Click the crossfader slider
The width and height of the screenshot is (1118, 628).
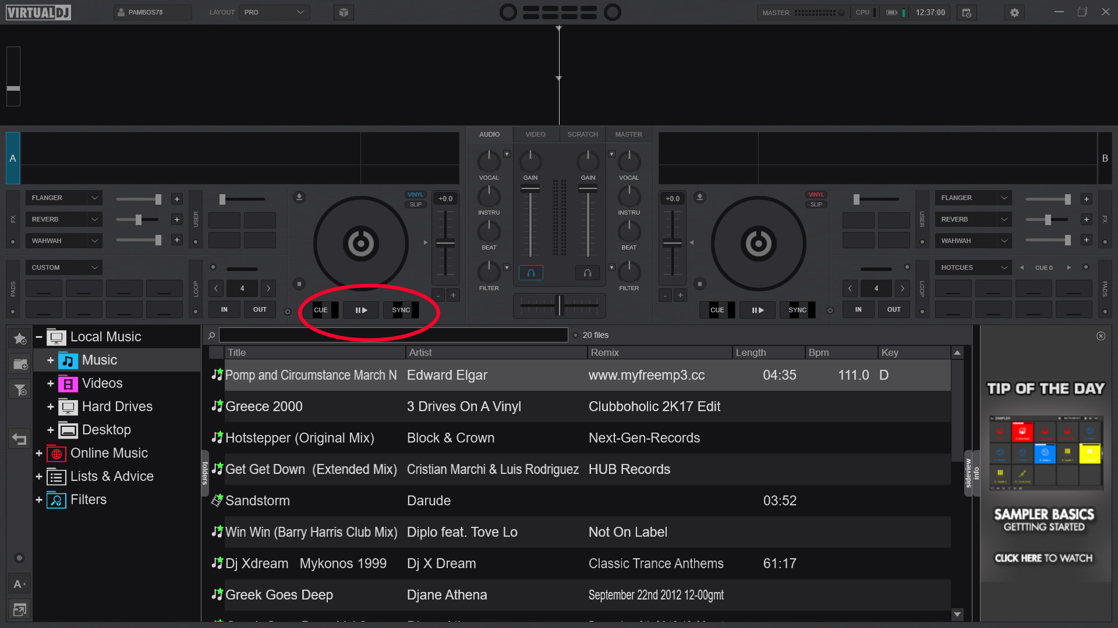point(559,305)
